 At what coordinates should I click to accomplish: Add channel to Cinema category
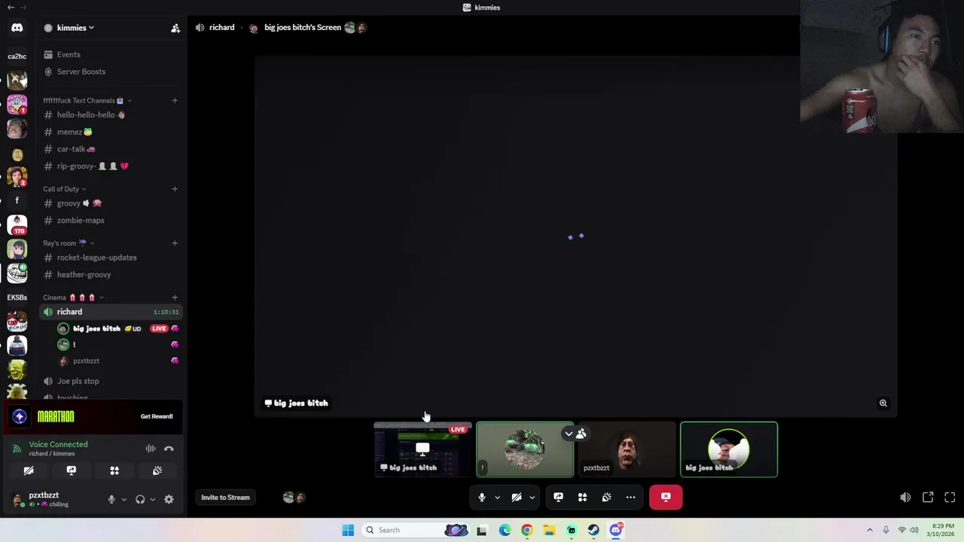point(175,297)
